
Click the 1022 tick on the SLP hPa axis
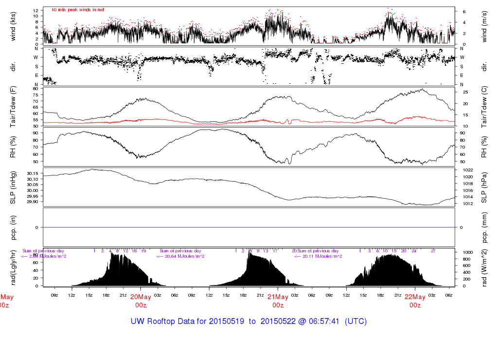point(463,170)
